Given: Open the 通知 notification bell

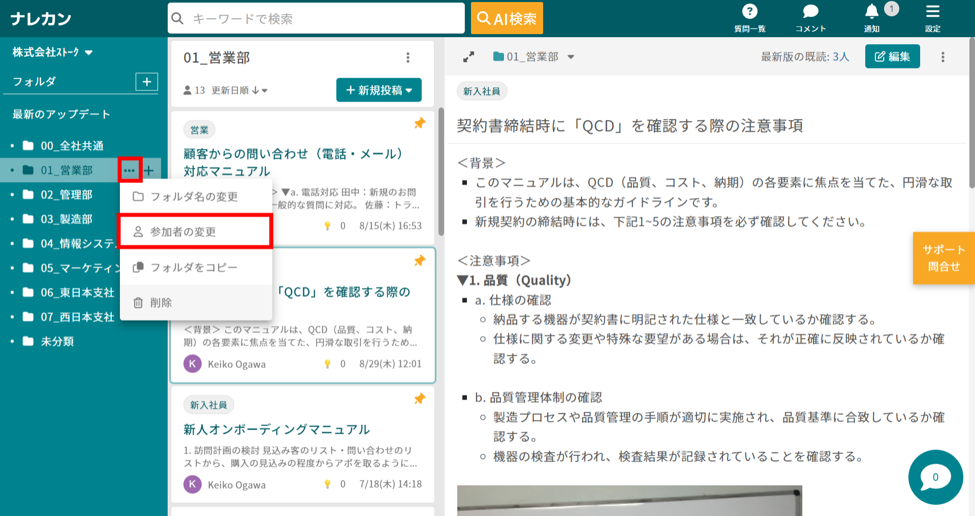Looking at the screenshot, I should click(x=872, y=18).
